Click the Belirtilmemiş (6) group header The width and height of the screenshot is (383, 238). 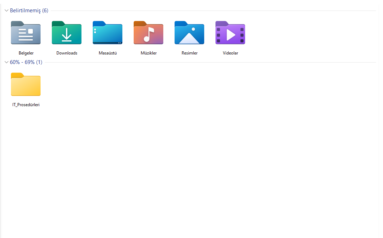[29, 11]
